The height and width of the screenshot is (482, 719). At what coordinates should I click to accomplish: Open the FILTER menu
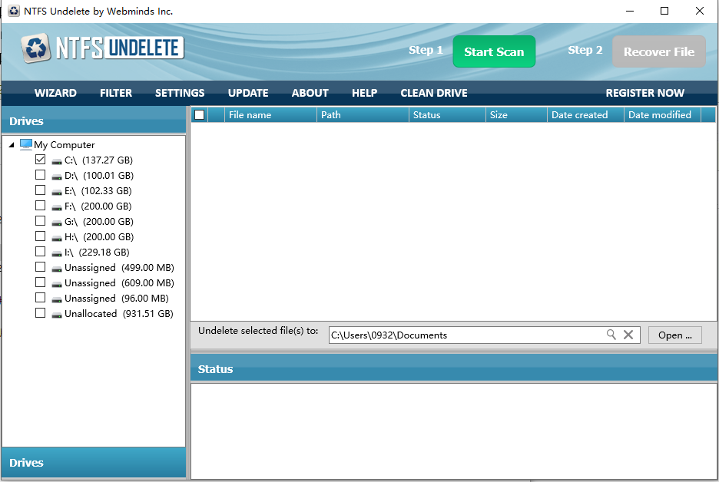[116, 93]
